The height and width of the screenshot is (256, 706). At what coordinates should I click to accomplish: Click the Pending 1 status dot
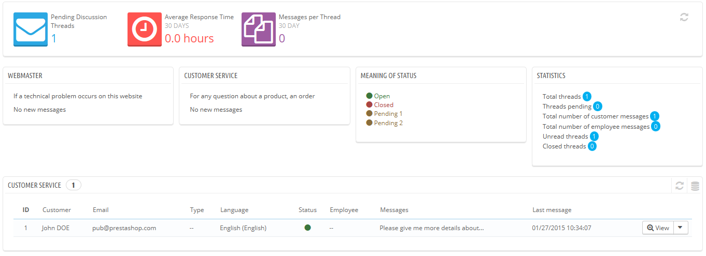pyautogui.click(x=369, y=113)
